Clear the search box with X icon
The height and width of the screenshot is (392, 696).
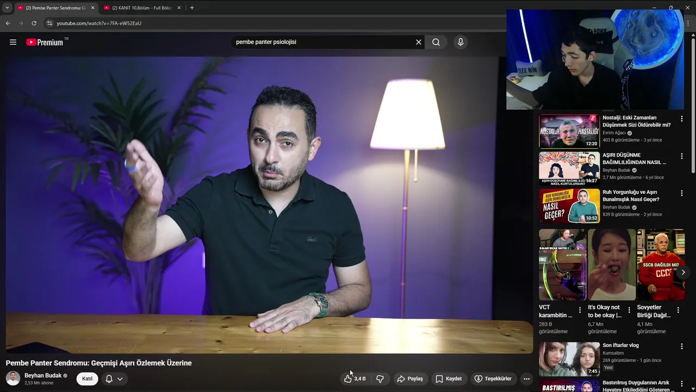tap(419, 42)
